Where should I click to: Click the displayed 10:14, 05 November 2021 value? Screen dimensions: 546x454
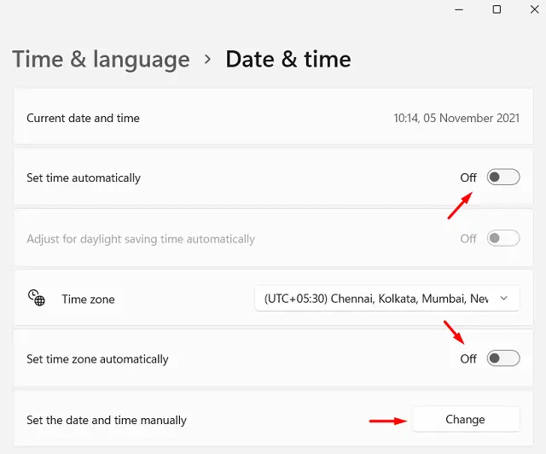[x=456, y=118]
